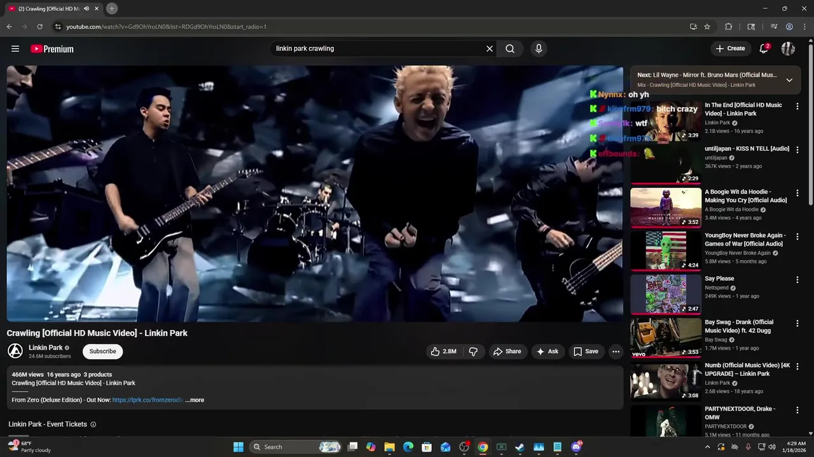Open the account avatar menu
Image resolution: width=814 pixels, height=457 pixels.
pos(788,49)
